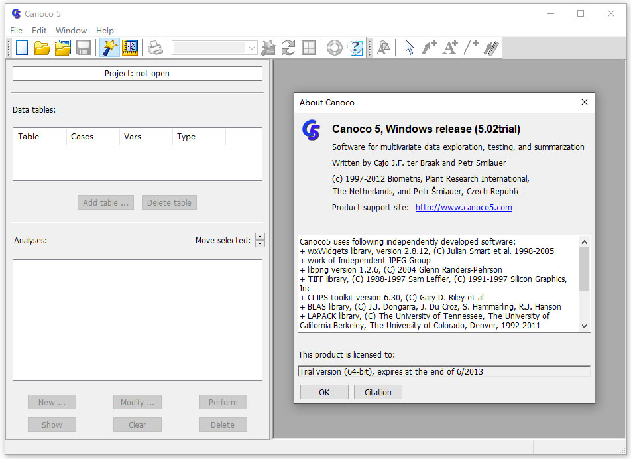This screenshot has height=459, width=631.
Task: Click the Independent JPEG Group line
Action: [365, 261]
